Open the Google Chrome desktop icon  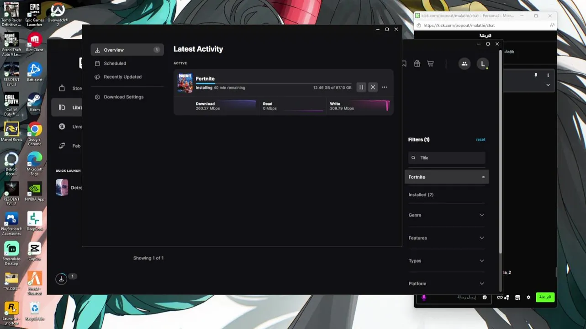click(34, 134)
